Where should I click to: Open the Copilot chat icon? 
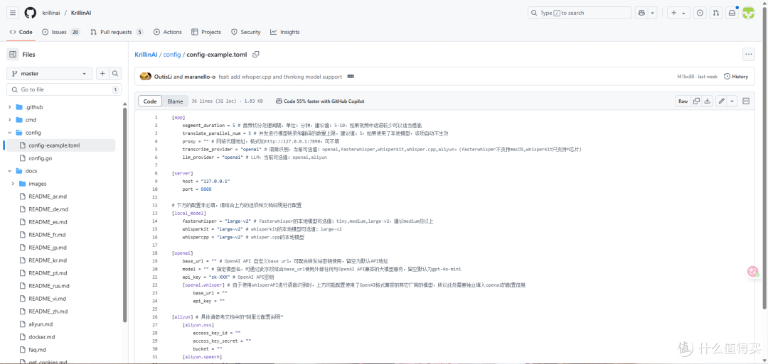pos(641,13)
